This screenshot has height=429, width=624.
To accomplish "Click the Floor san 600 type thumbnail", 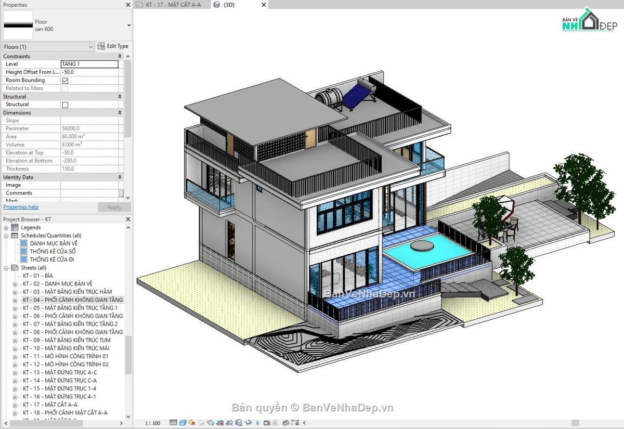I will pos(18,25).
